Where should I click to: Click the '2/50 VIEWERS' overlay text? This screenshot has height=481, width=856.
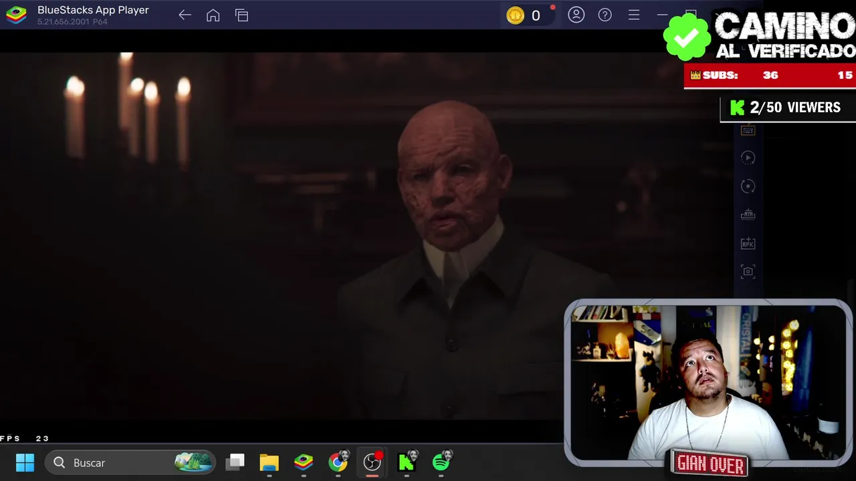[x=795, y=108]
